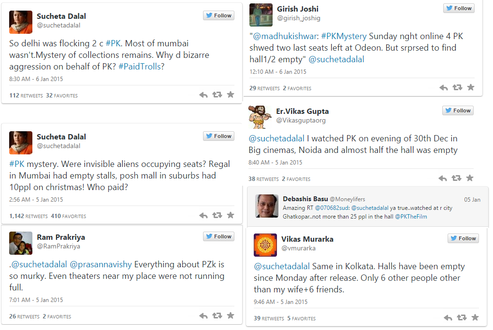Follow Vikas Murarka
The image size is (493, 330).
[463, 238]
